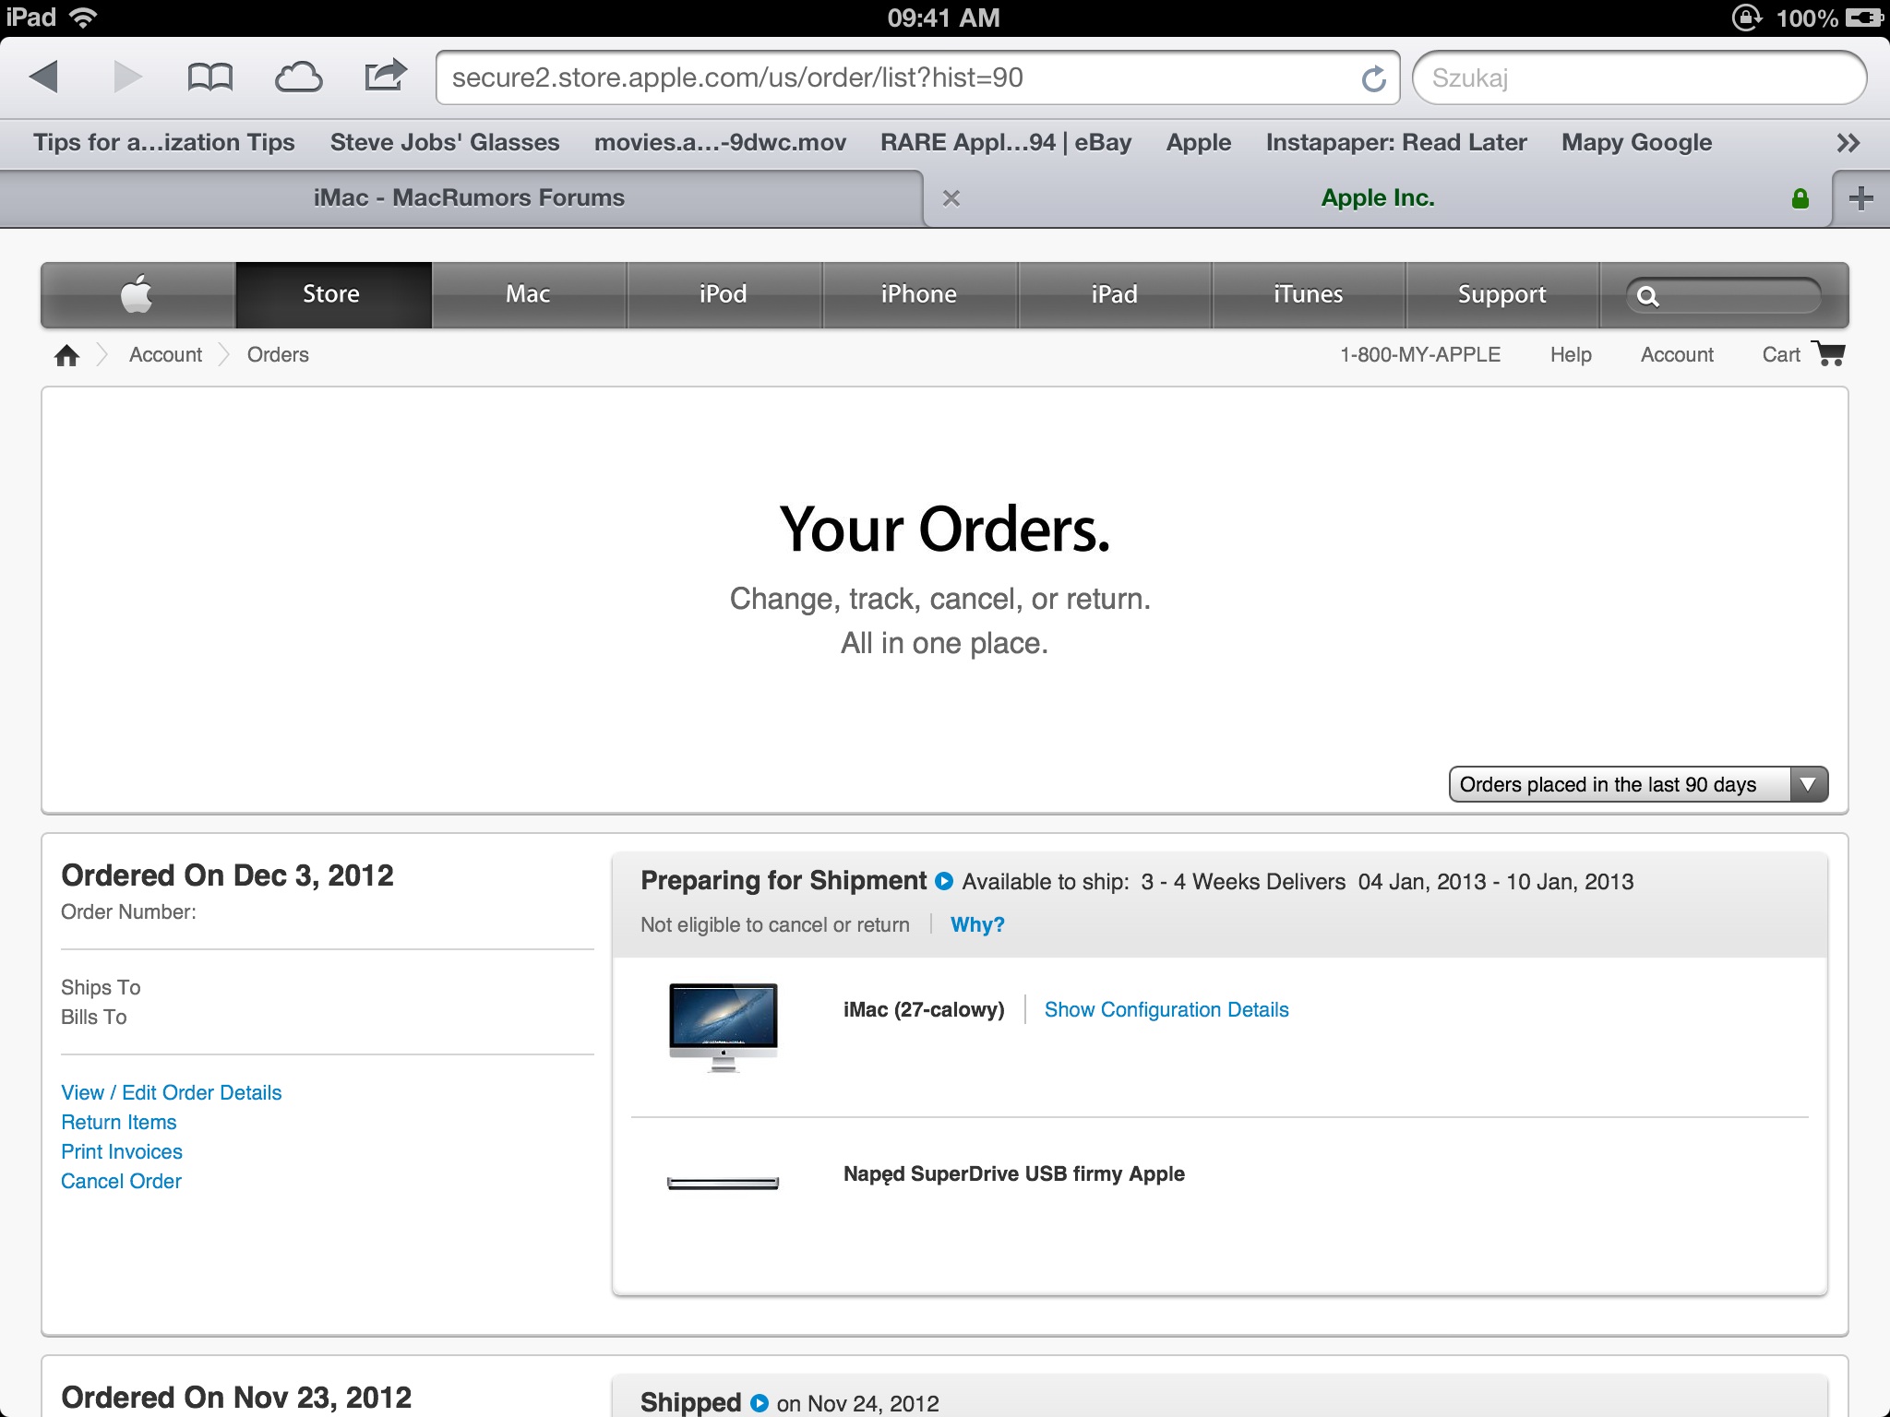Open the Mac navigation menu item
Image resolution: width=1890 pixels, height=1417 pixels.
(528, 294)
